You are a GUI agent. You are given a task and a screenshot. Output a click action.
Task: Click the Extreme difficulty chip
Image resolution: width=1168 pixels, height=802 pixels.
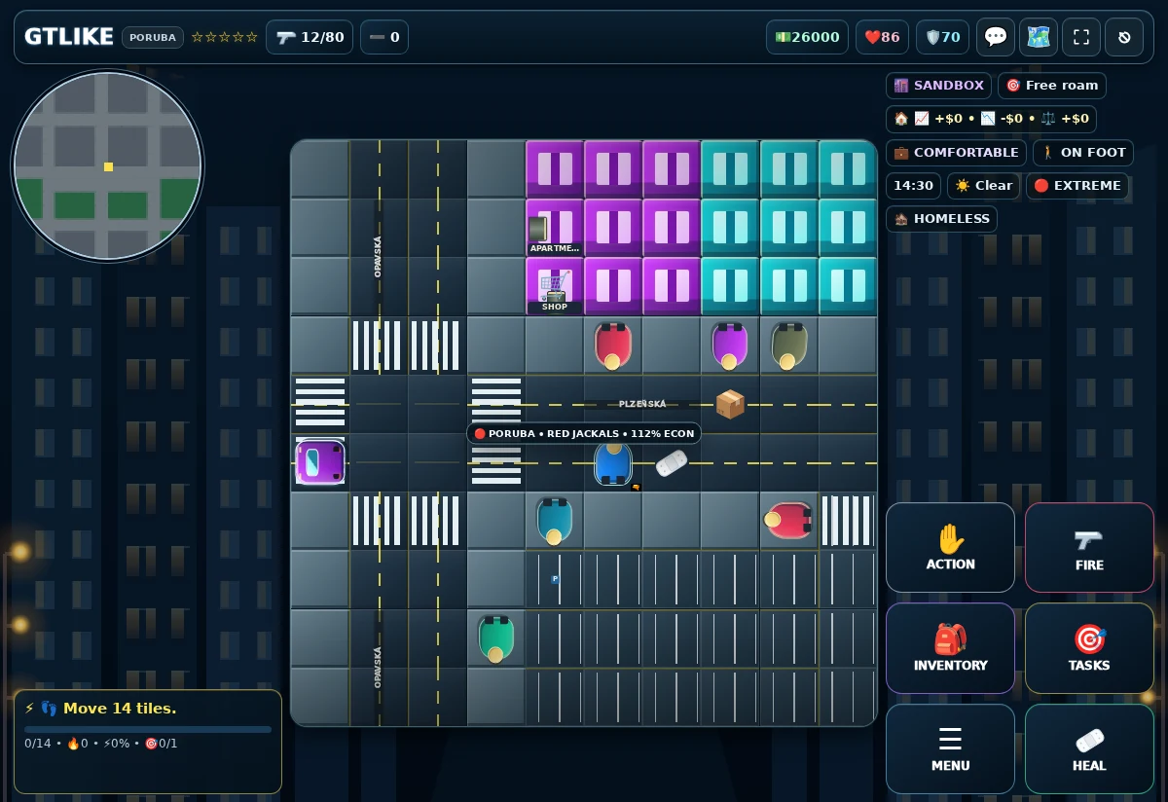[x=1077, y=186]
